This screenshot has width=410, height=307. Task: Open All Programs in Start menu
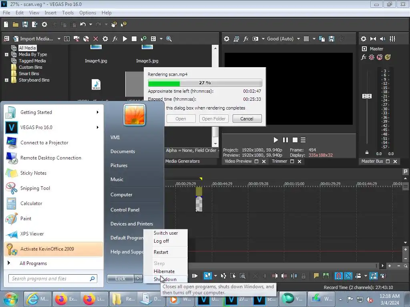click(x=33, y=263)
